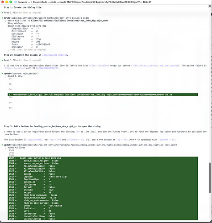
Task: Click line 2520 'Height = 38'
Action: (103, 193)
